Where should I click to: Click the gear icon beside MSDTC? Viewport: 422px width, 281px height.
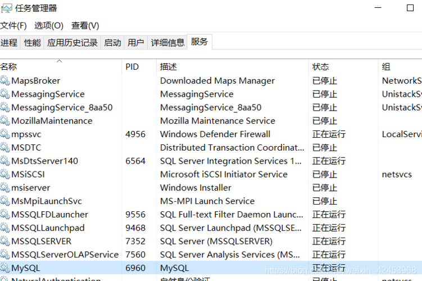click(5, 147)
